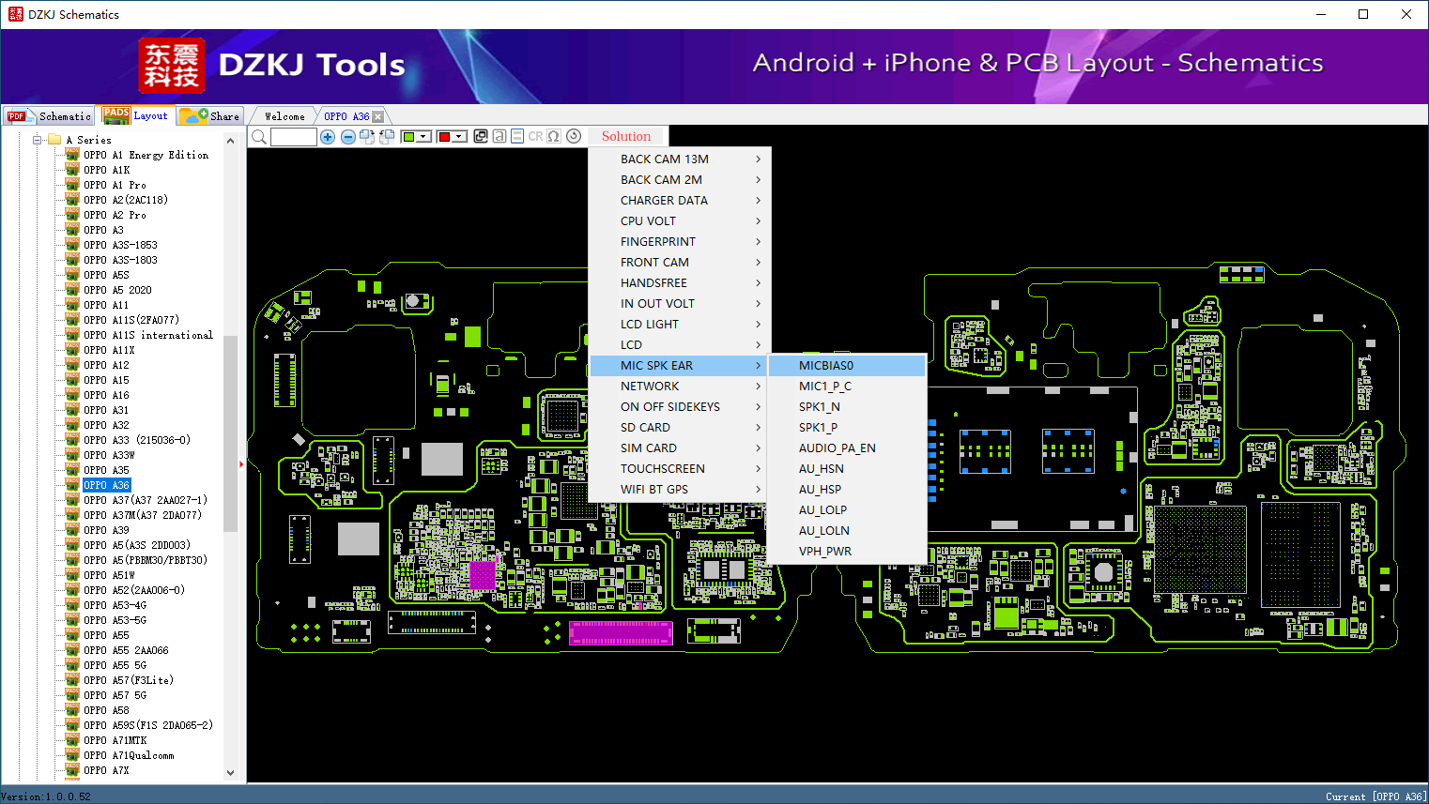Select AU_HSP in the submenu
This screenshot has height=804, width=1429.
pos(847,490)
